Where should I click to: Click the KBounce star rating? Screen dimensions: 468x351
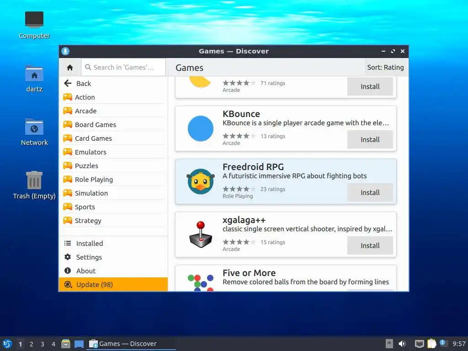[x=239, y=136]
